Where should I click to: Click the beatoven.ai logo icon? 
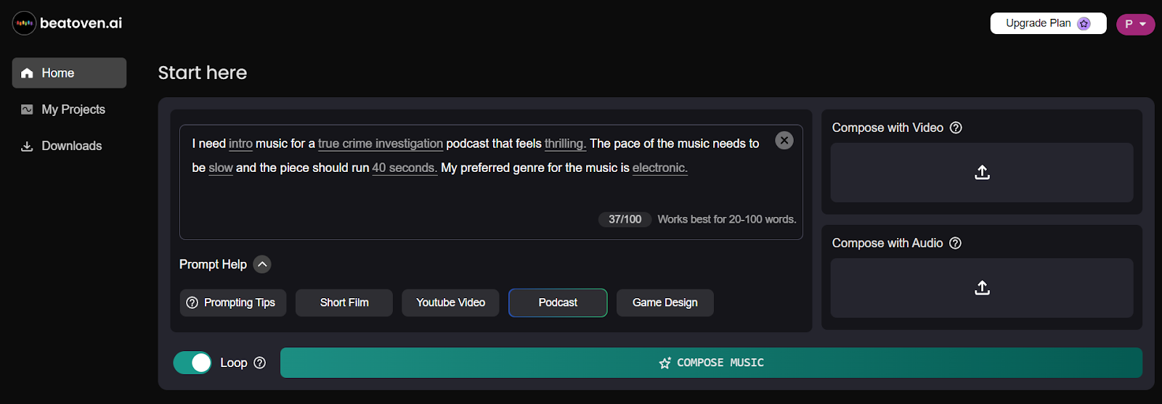tap(25, 23)
